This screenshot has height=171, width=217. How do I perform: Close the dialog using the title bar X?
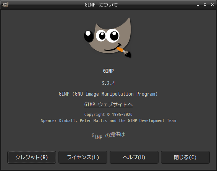[x=212, y=5]
